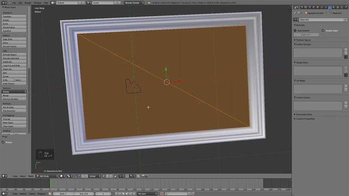Viewport: 349px width, 196px height.
Task: Open the No Sync dropdown in timeline
Action: [x=147, y=194]
